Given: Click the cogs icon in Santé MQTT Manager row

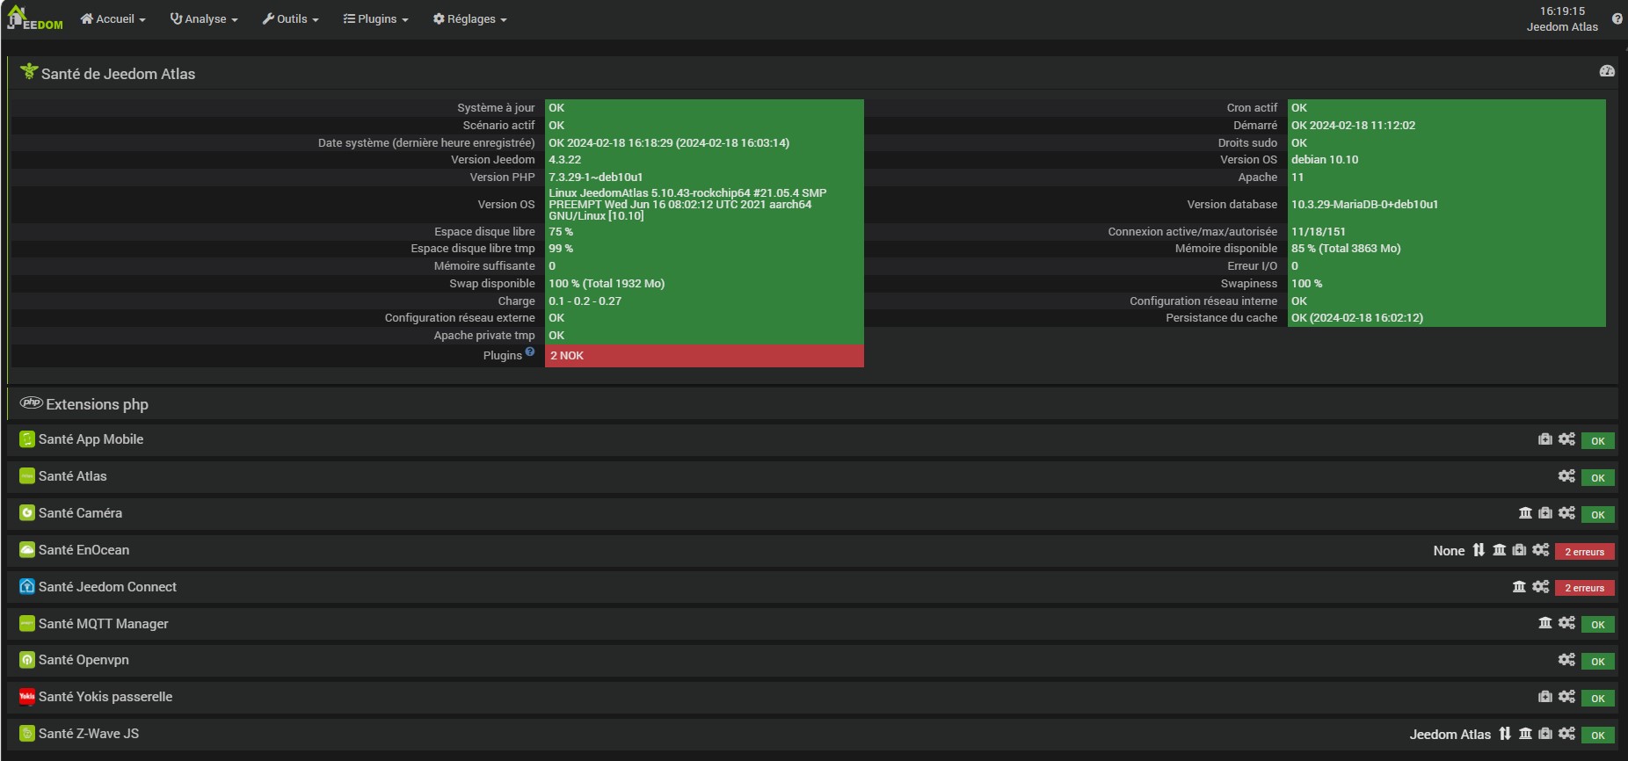Looking at the screenshot, I should pos(1566,623).
